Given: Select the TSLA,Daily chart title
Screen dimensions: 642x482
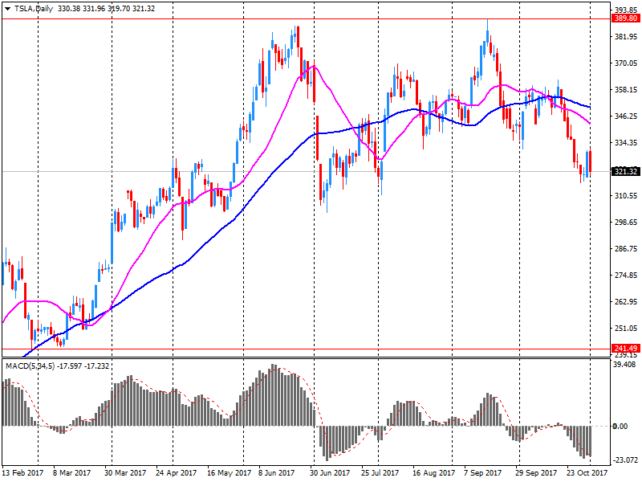Looking at the screenshot, I should (x=34, y=9).
